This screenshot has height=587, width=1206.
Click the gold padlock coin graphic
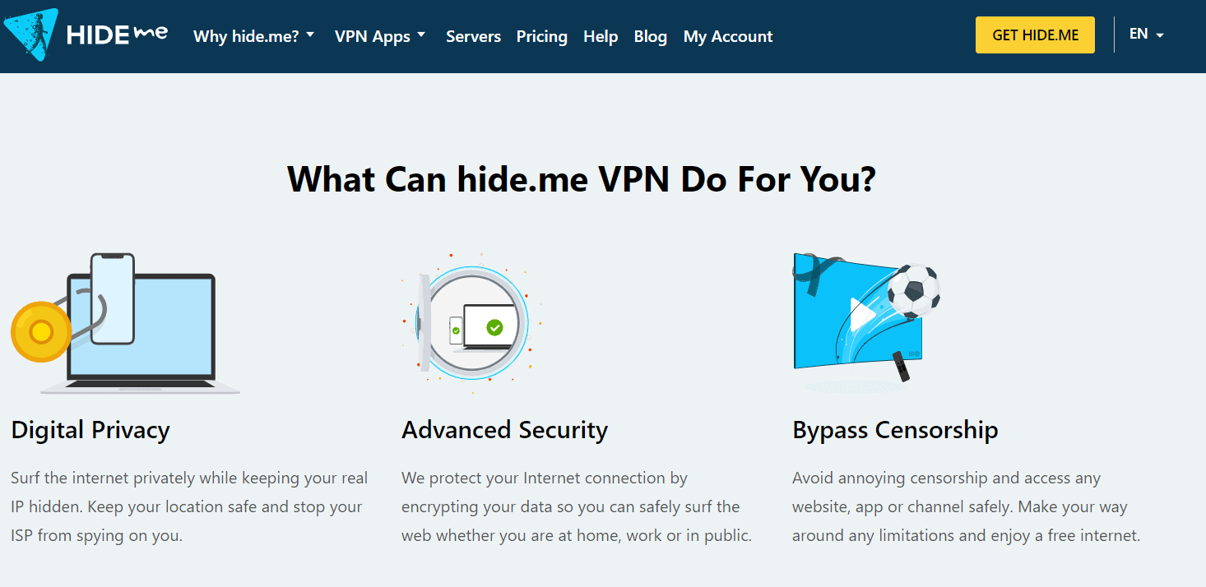coord(40,331)
